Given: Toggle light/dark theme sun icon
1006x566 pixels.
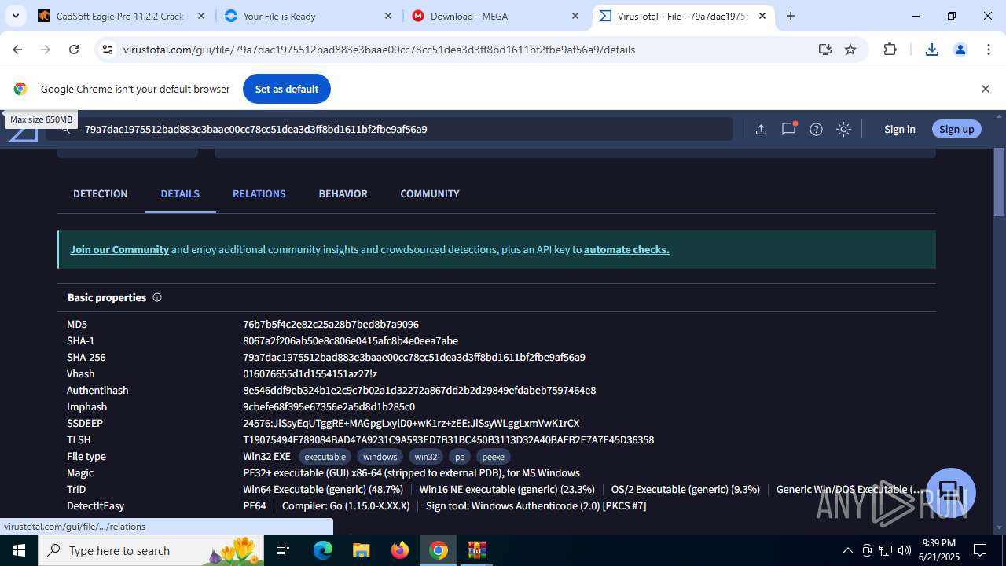Looking at the screenshot, I should click(843, 129).
